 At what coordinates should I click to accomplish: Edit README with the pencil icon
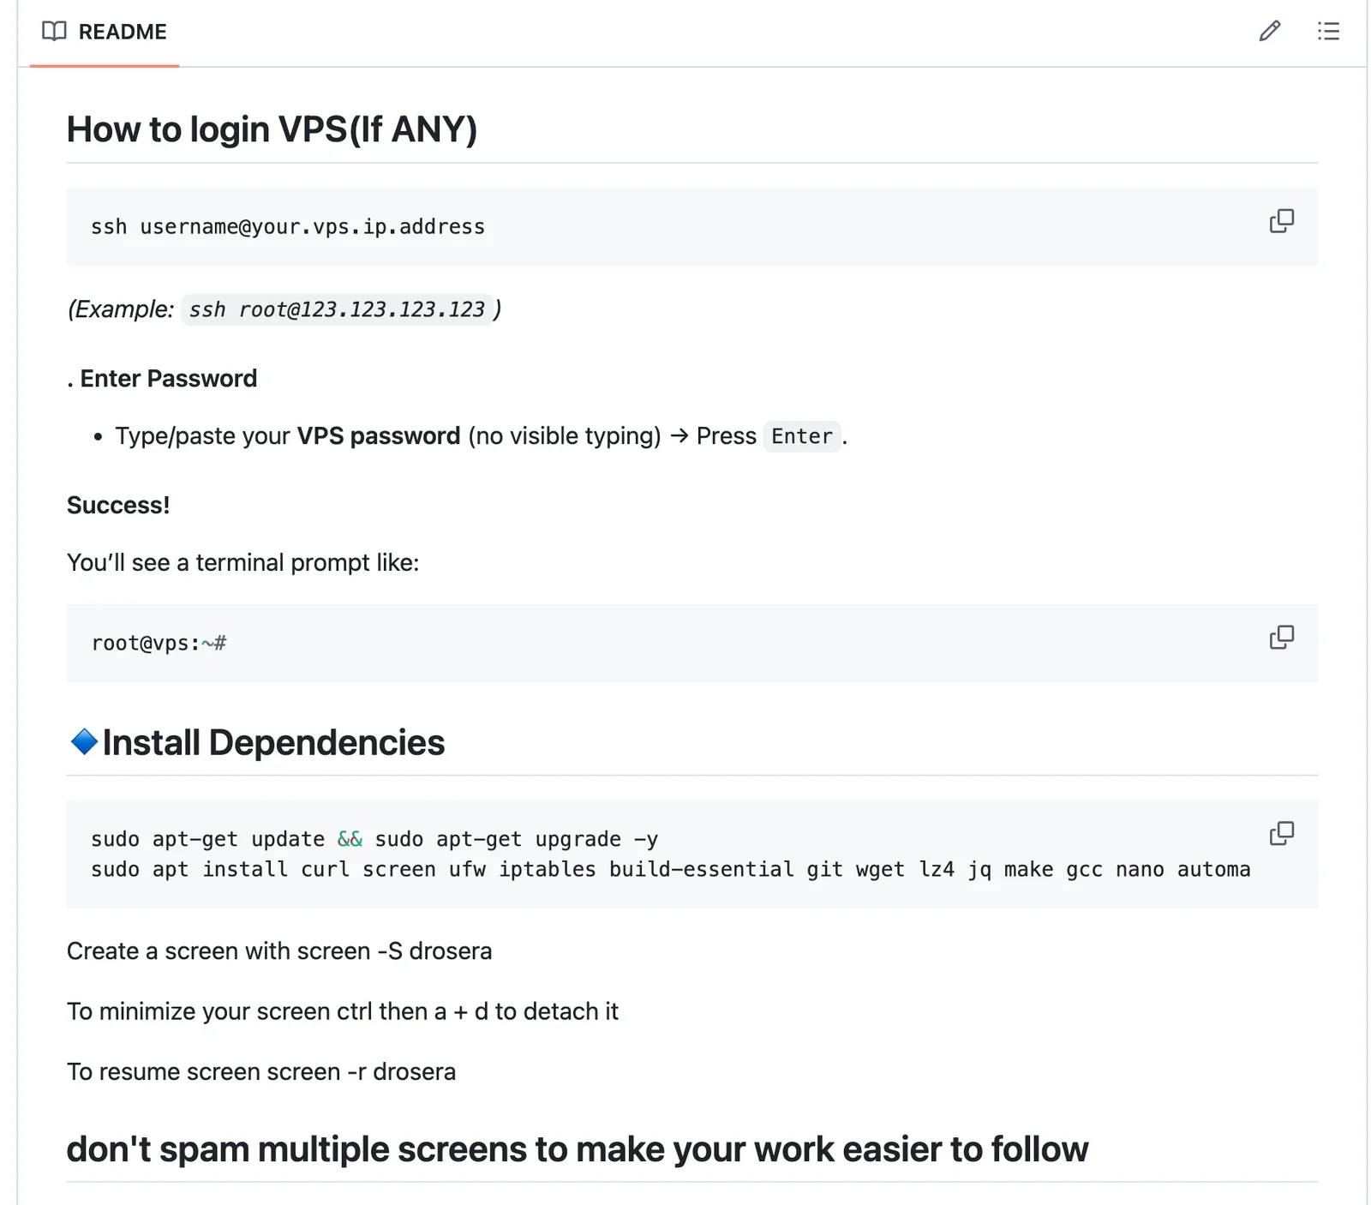tap(1270, 32)
